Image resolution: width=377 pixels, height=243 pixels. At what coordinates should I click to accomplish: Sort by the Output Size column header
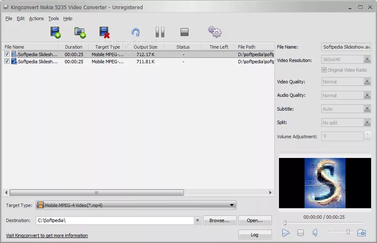coord(145,47)
